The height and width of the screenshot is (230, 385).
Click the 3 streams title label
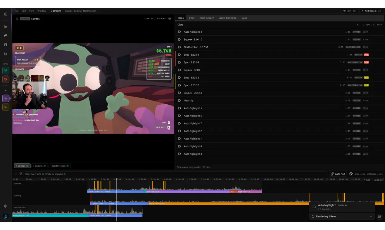tap(56, 11)
